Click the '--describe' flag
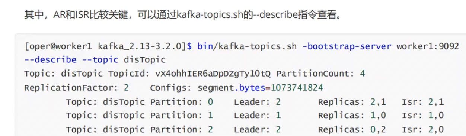 (x=50, y=60)
